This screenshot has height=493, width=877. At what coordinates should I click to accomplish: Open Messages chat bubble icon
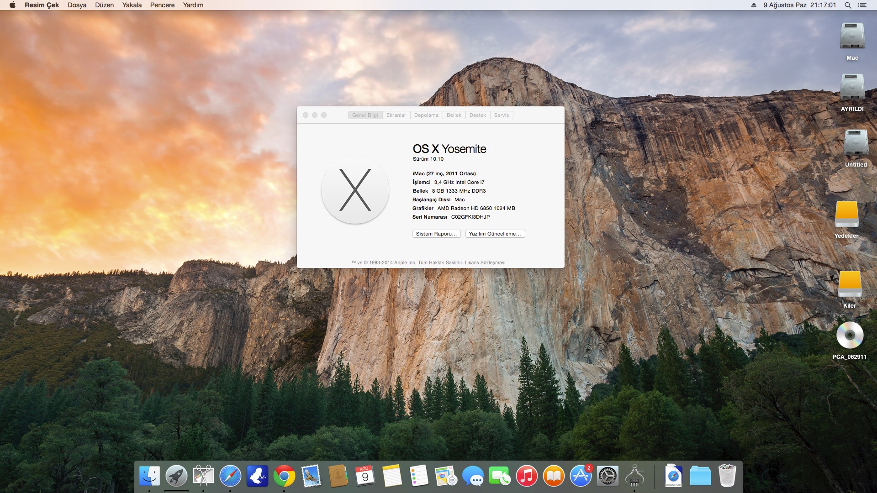coord(473,476)
